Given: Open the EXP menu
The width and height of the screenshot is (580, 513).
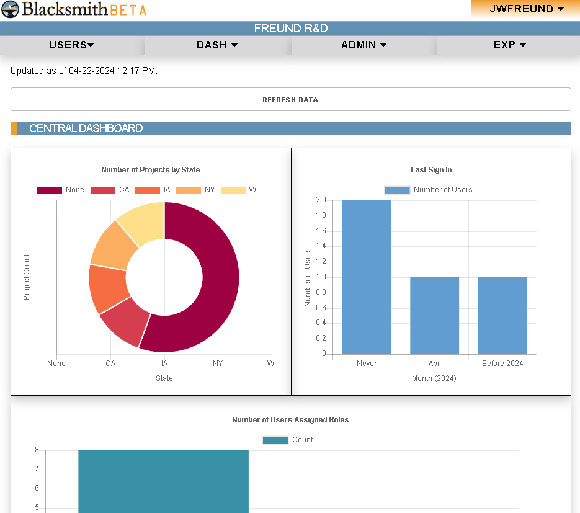Looking at the screenshot, I should (x=509, y=45).
